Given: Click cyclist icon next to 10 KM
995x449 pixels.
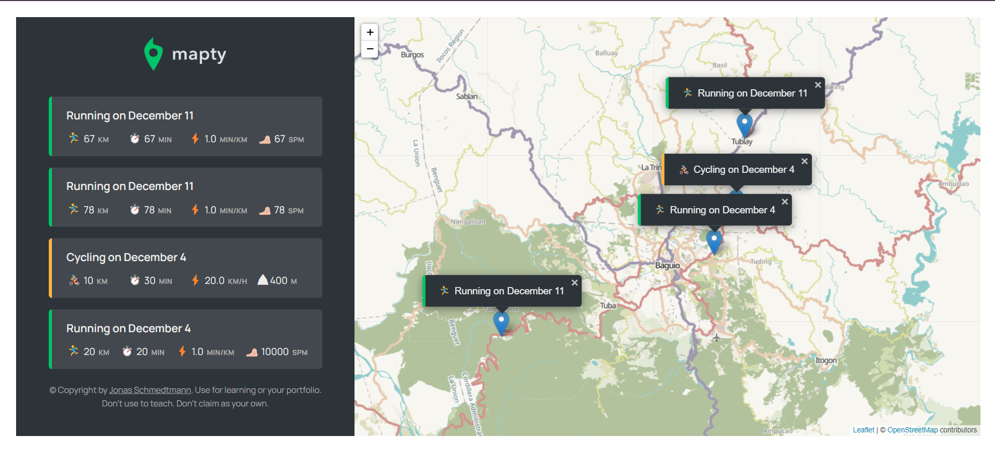Looking at the screenshot, I should pyautogui.click(x=74, y=280).
